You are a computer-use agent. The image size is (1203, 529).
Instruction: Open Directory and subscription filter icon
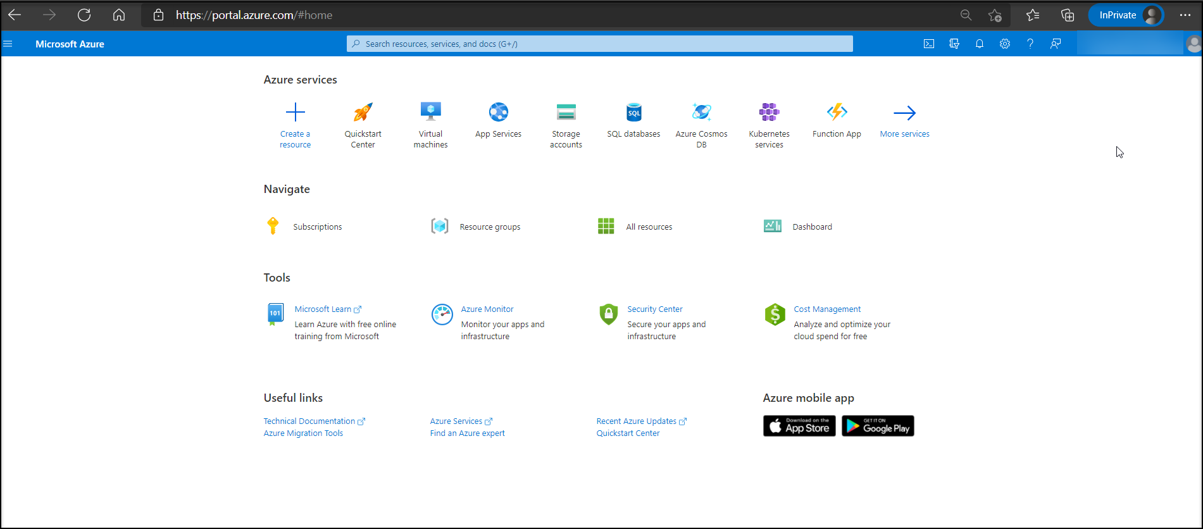[x=954, y=44]
